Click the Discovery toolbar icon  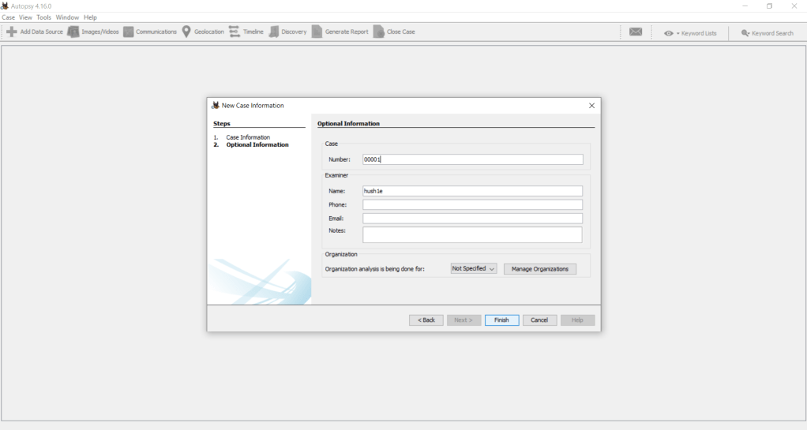point(274,32)
